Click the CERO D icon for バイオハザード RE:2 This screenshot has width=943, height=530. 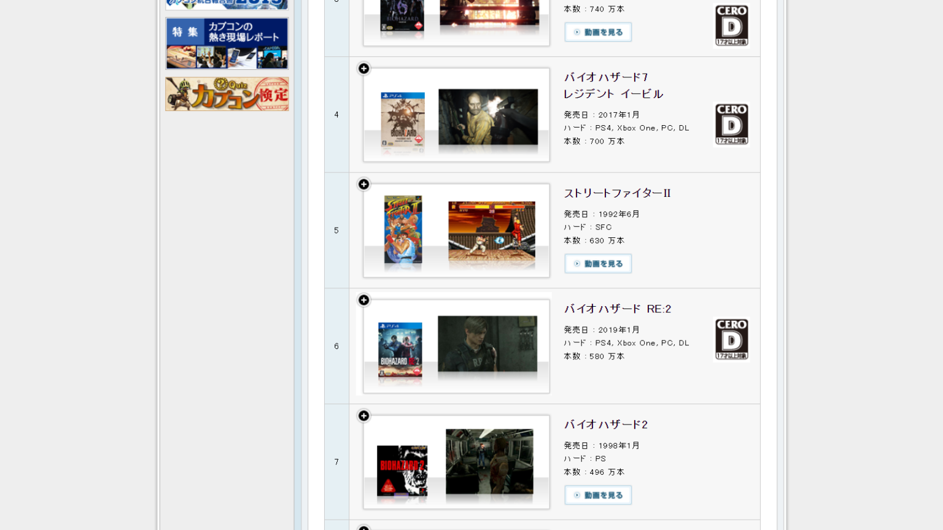[731, 339]
